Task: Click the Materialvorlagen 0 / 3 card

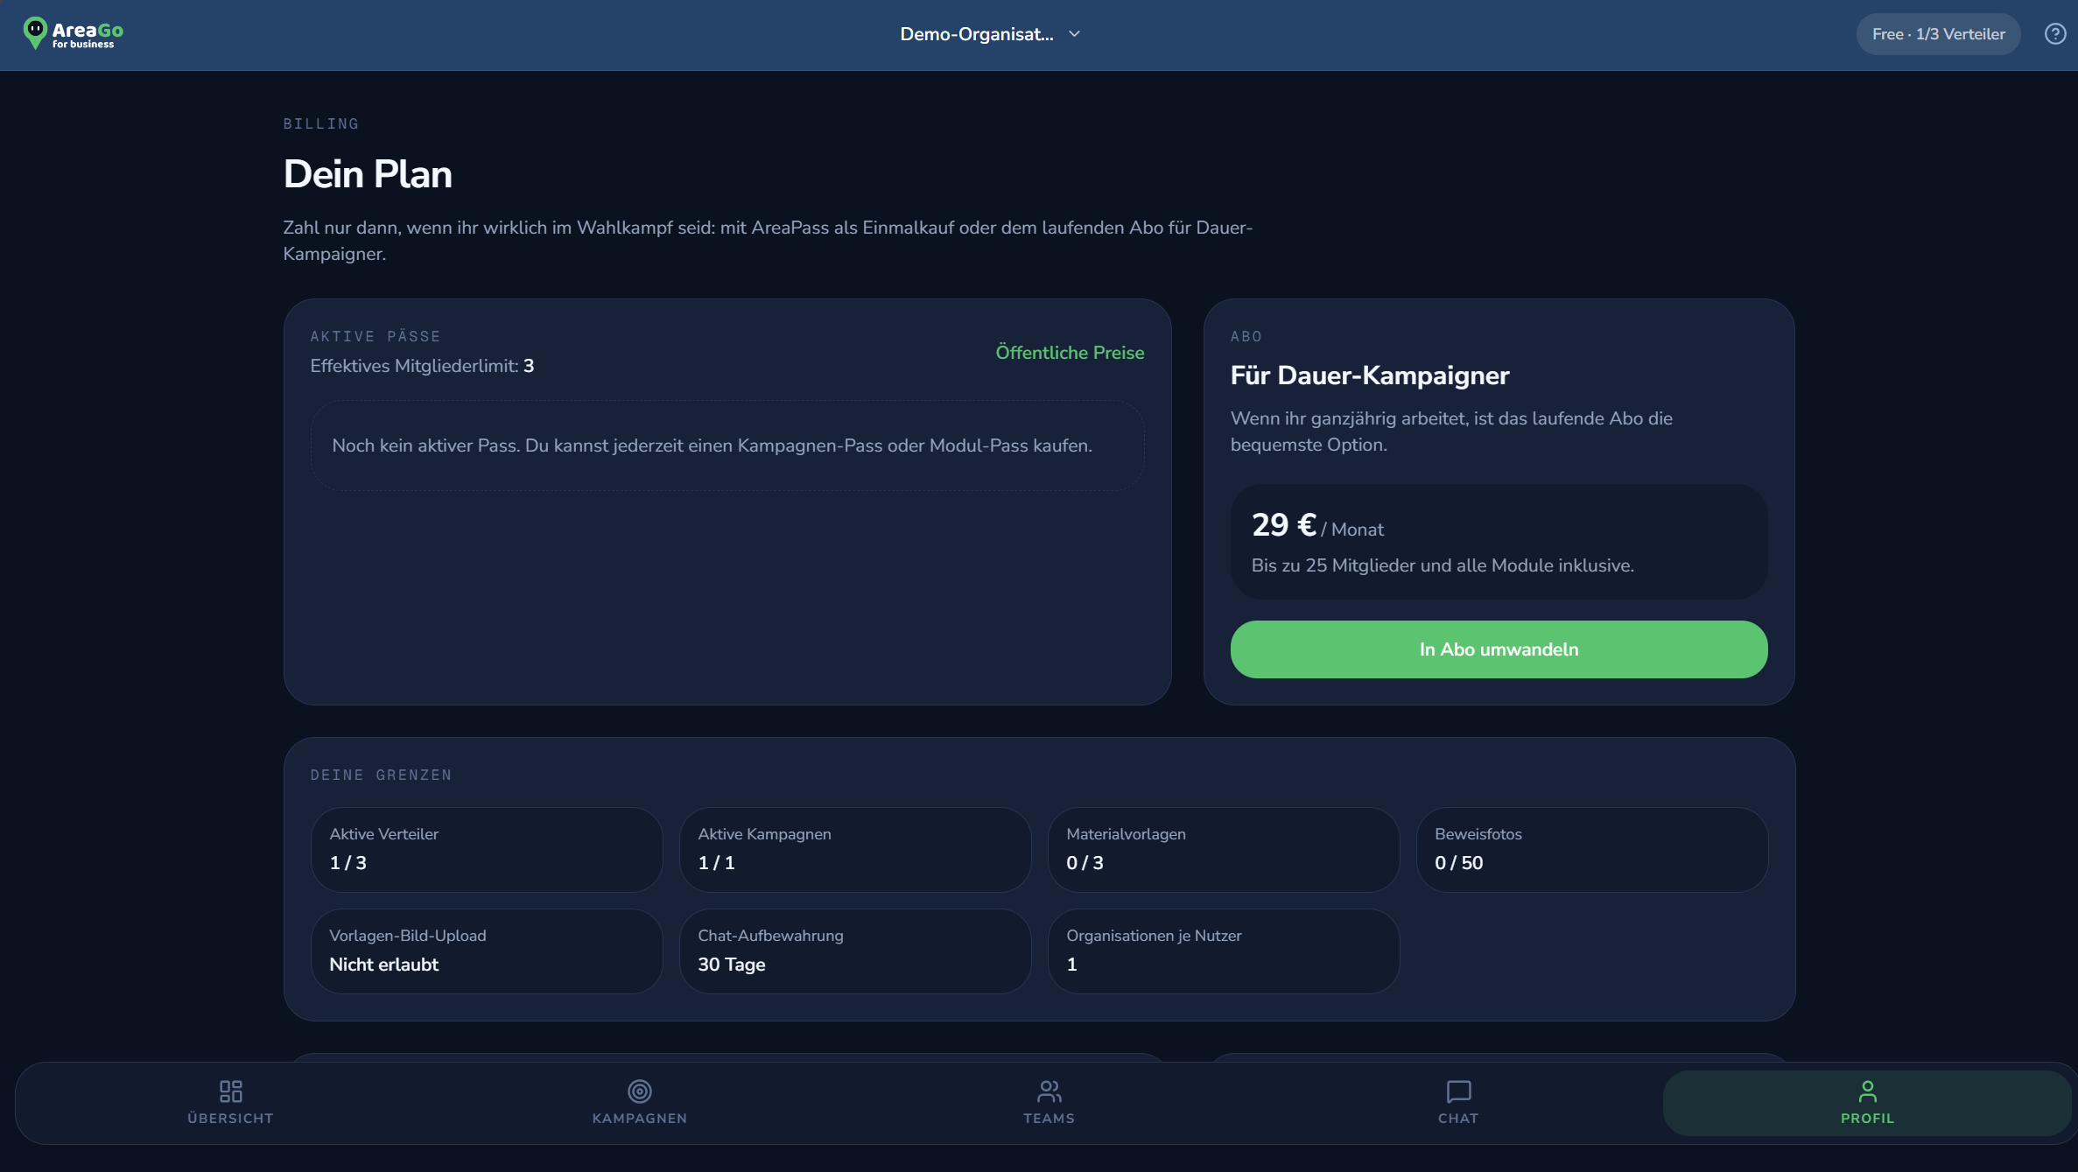Action: tap(1224, 849)
